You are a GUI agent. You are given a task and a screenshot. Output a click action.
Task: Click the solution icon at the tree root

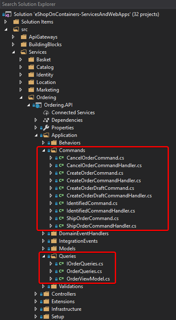pyautogui.click(x=8, y=15)
